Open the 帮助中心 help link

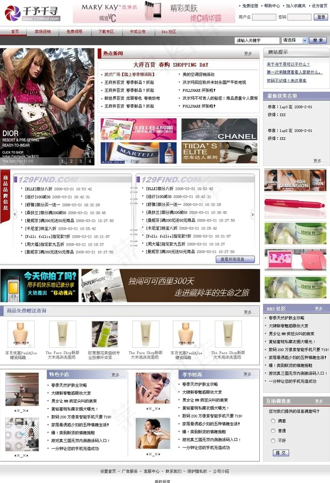[272, 6]
